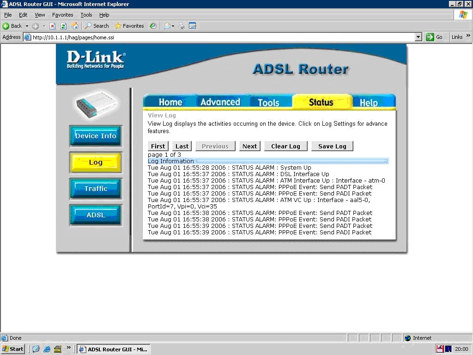Screen dimensions: 473x355
Task: Click the Clear Log button
Action: tap(285, 146)
